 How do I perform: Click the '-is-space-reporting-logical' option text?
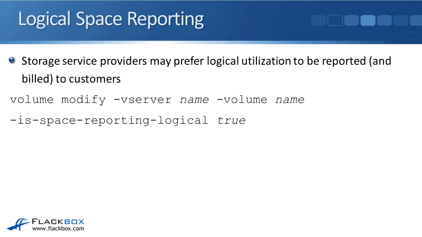point(109,121)
